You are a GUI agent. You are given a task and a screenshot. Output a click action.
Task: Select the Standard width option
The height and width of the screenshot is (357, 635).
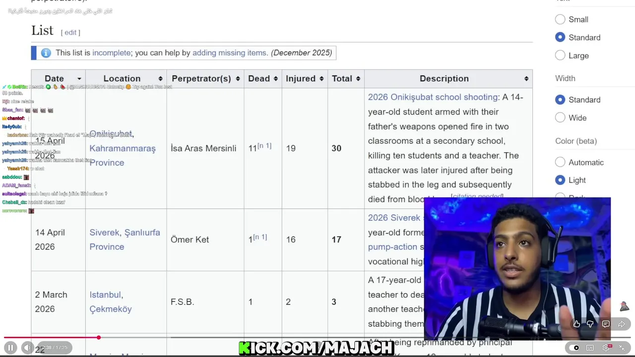(560, 100)
